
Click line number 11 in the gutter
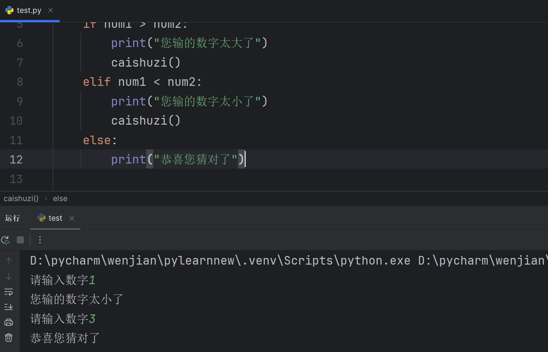(16, 140)
